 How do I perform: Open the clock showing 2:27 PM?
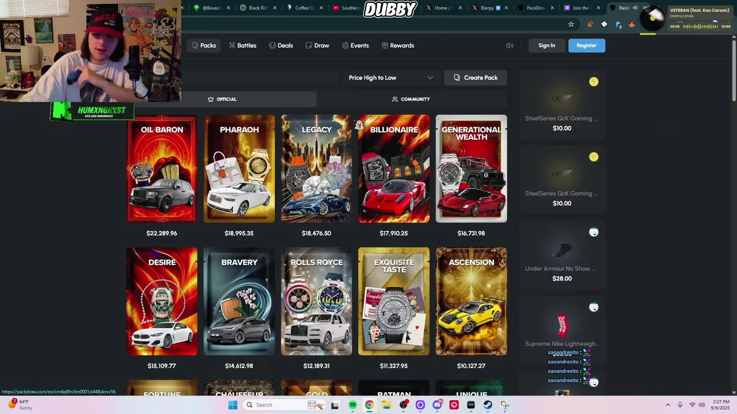click(721, 405)
